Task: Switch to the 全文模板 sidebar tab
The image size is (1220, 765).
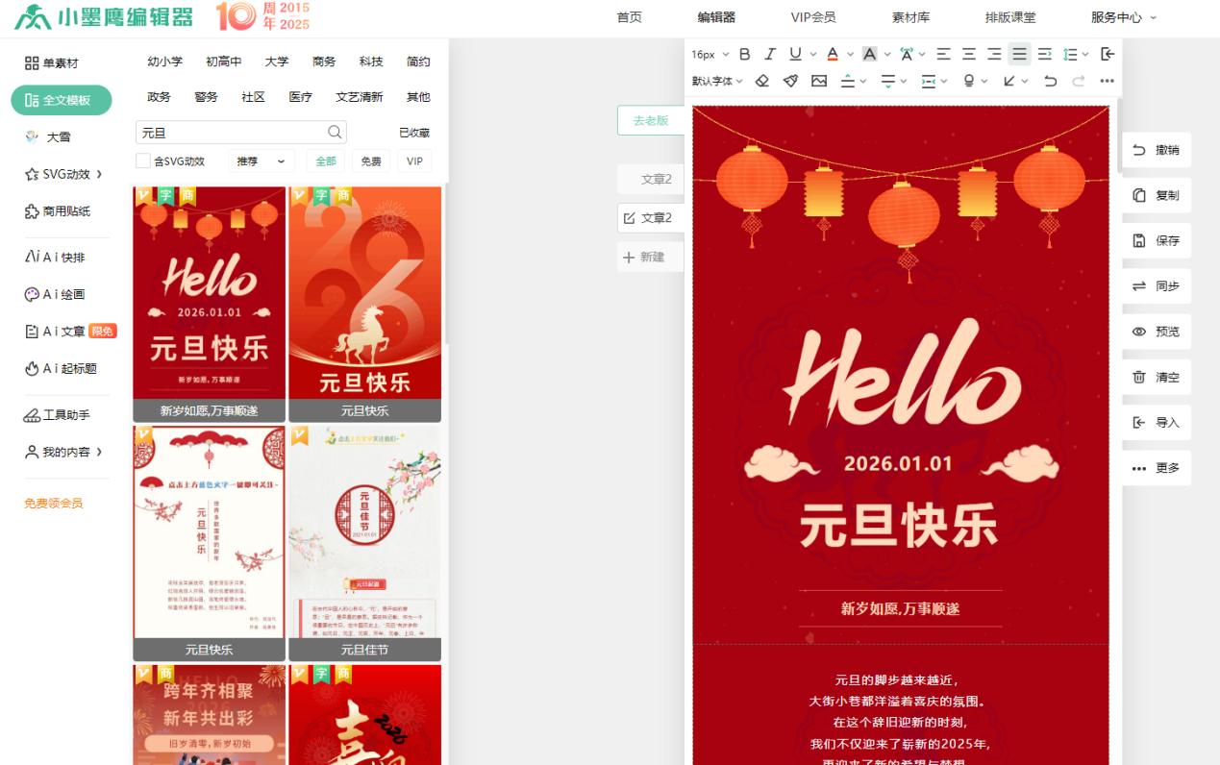Action: coord(62,100)
